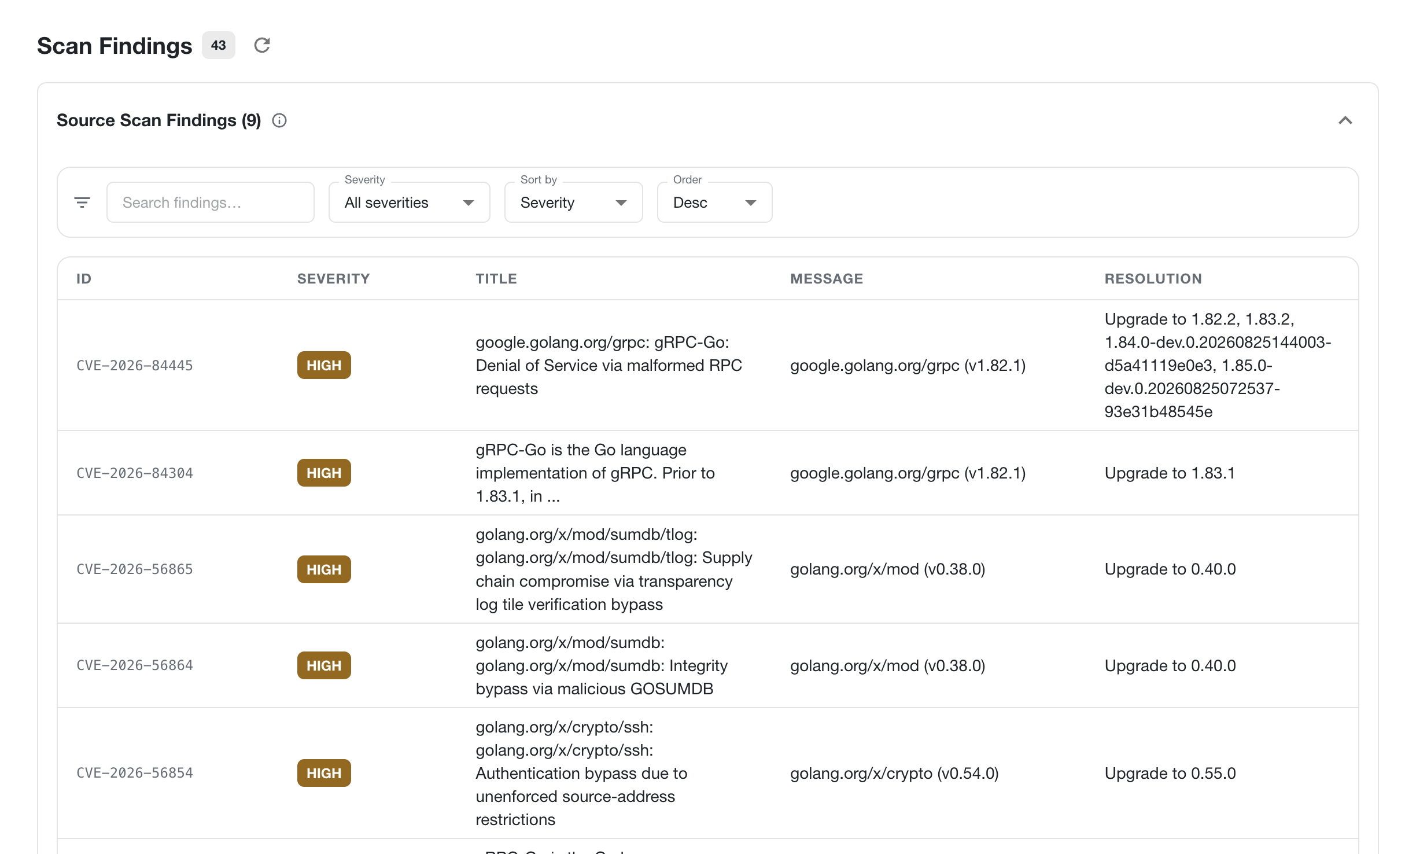
Task: Click message golang.org/x/mod for CVE-2026-56865
Action: coord(887,569)
